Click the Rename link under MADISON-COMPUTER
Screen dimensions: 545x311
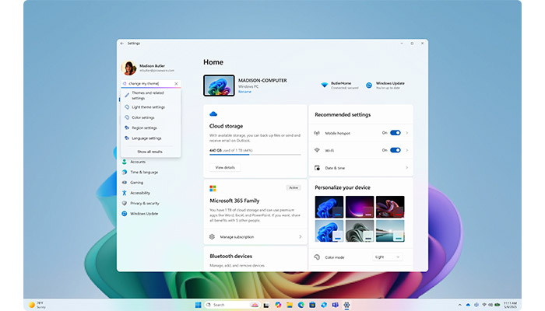click(x=244, y=92)
